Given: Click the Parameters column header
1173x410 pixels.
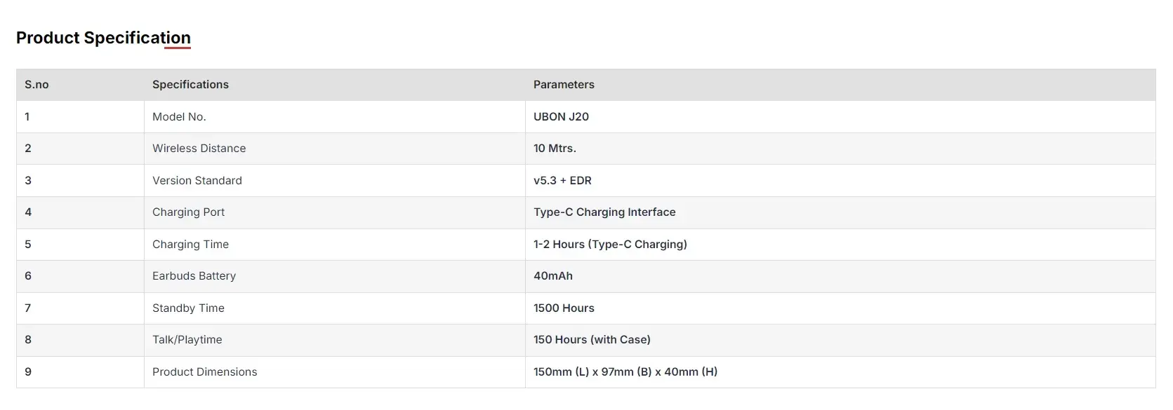Looking at the screenshot, I should click(564, 85).
